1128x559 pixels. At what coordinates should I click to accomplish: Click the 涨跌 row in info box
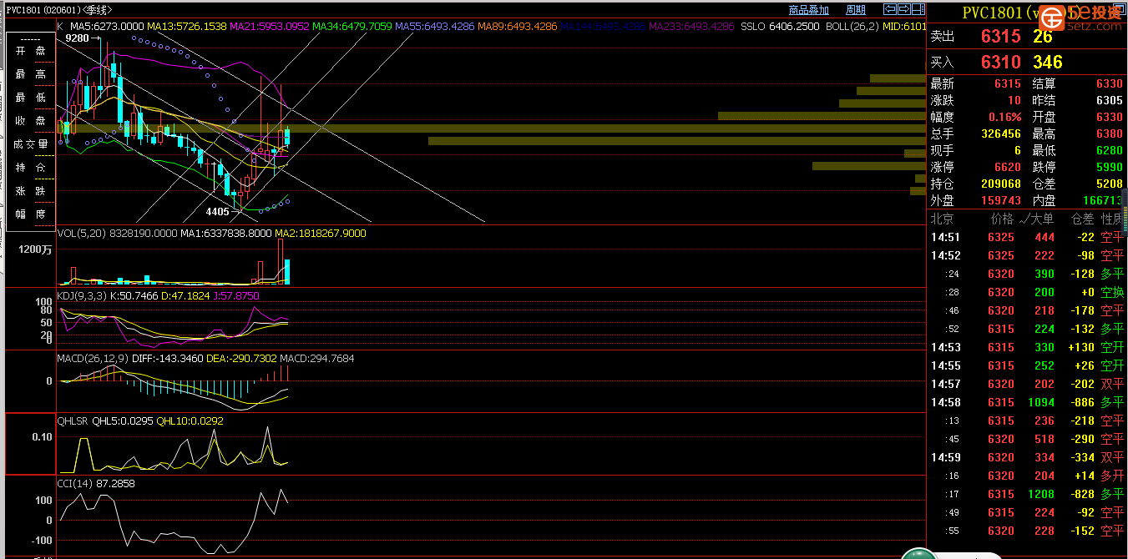pyautogui.click(x=31, y=191)
